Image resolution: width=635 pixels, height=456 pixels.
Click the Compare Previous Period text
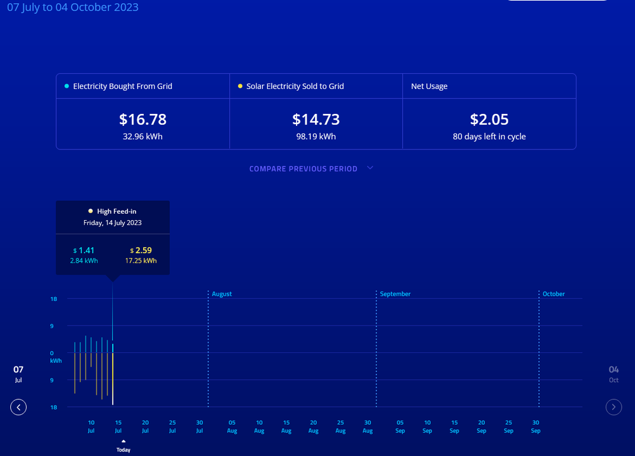click(303, 169)
